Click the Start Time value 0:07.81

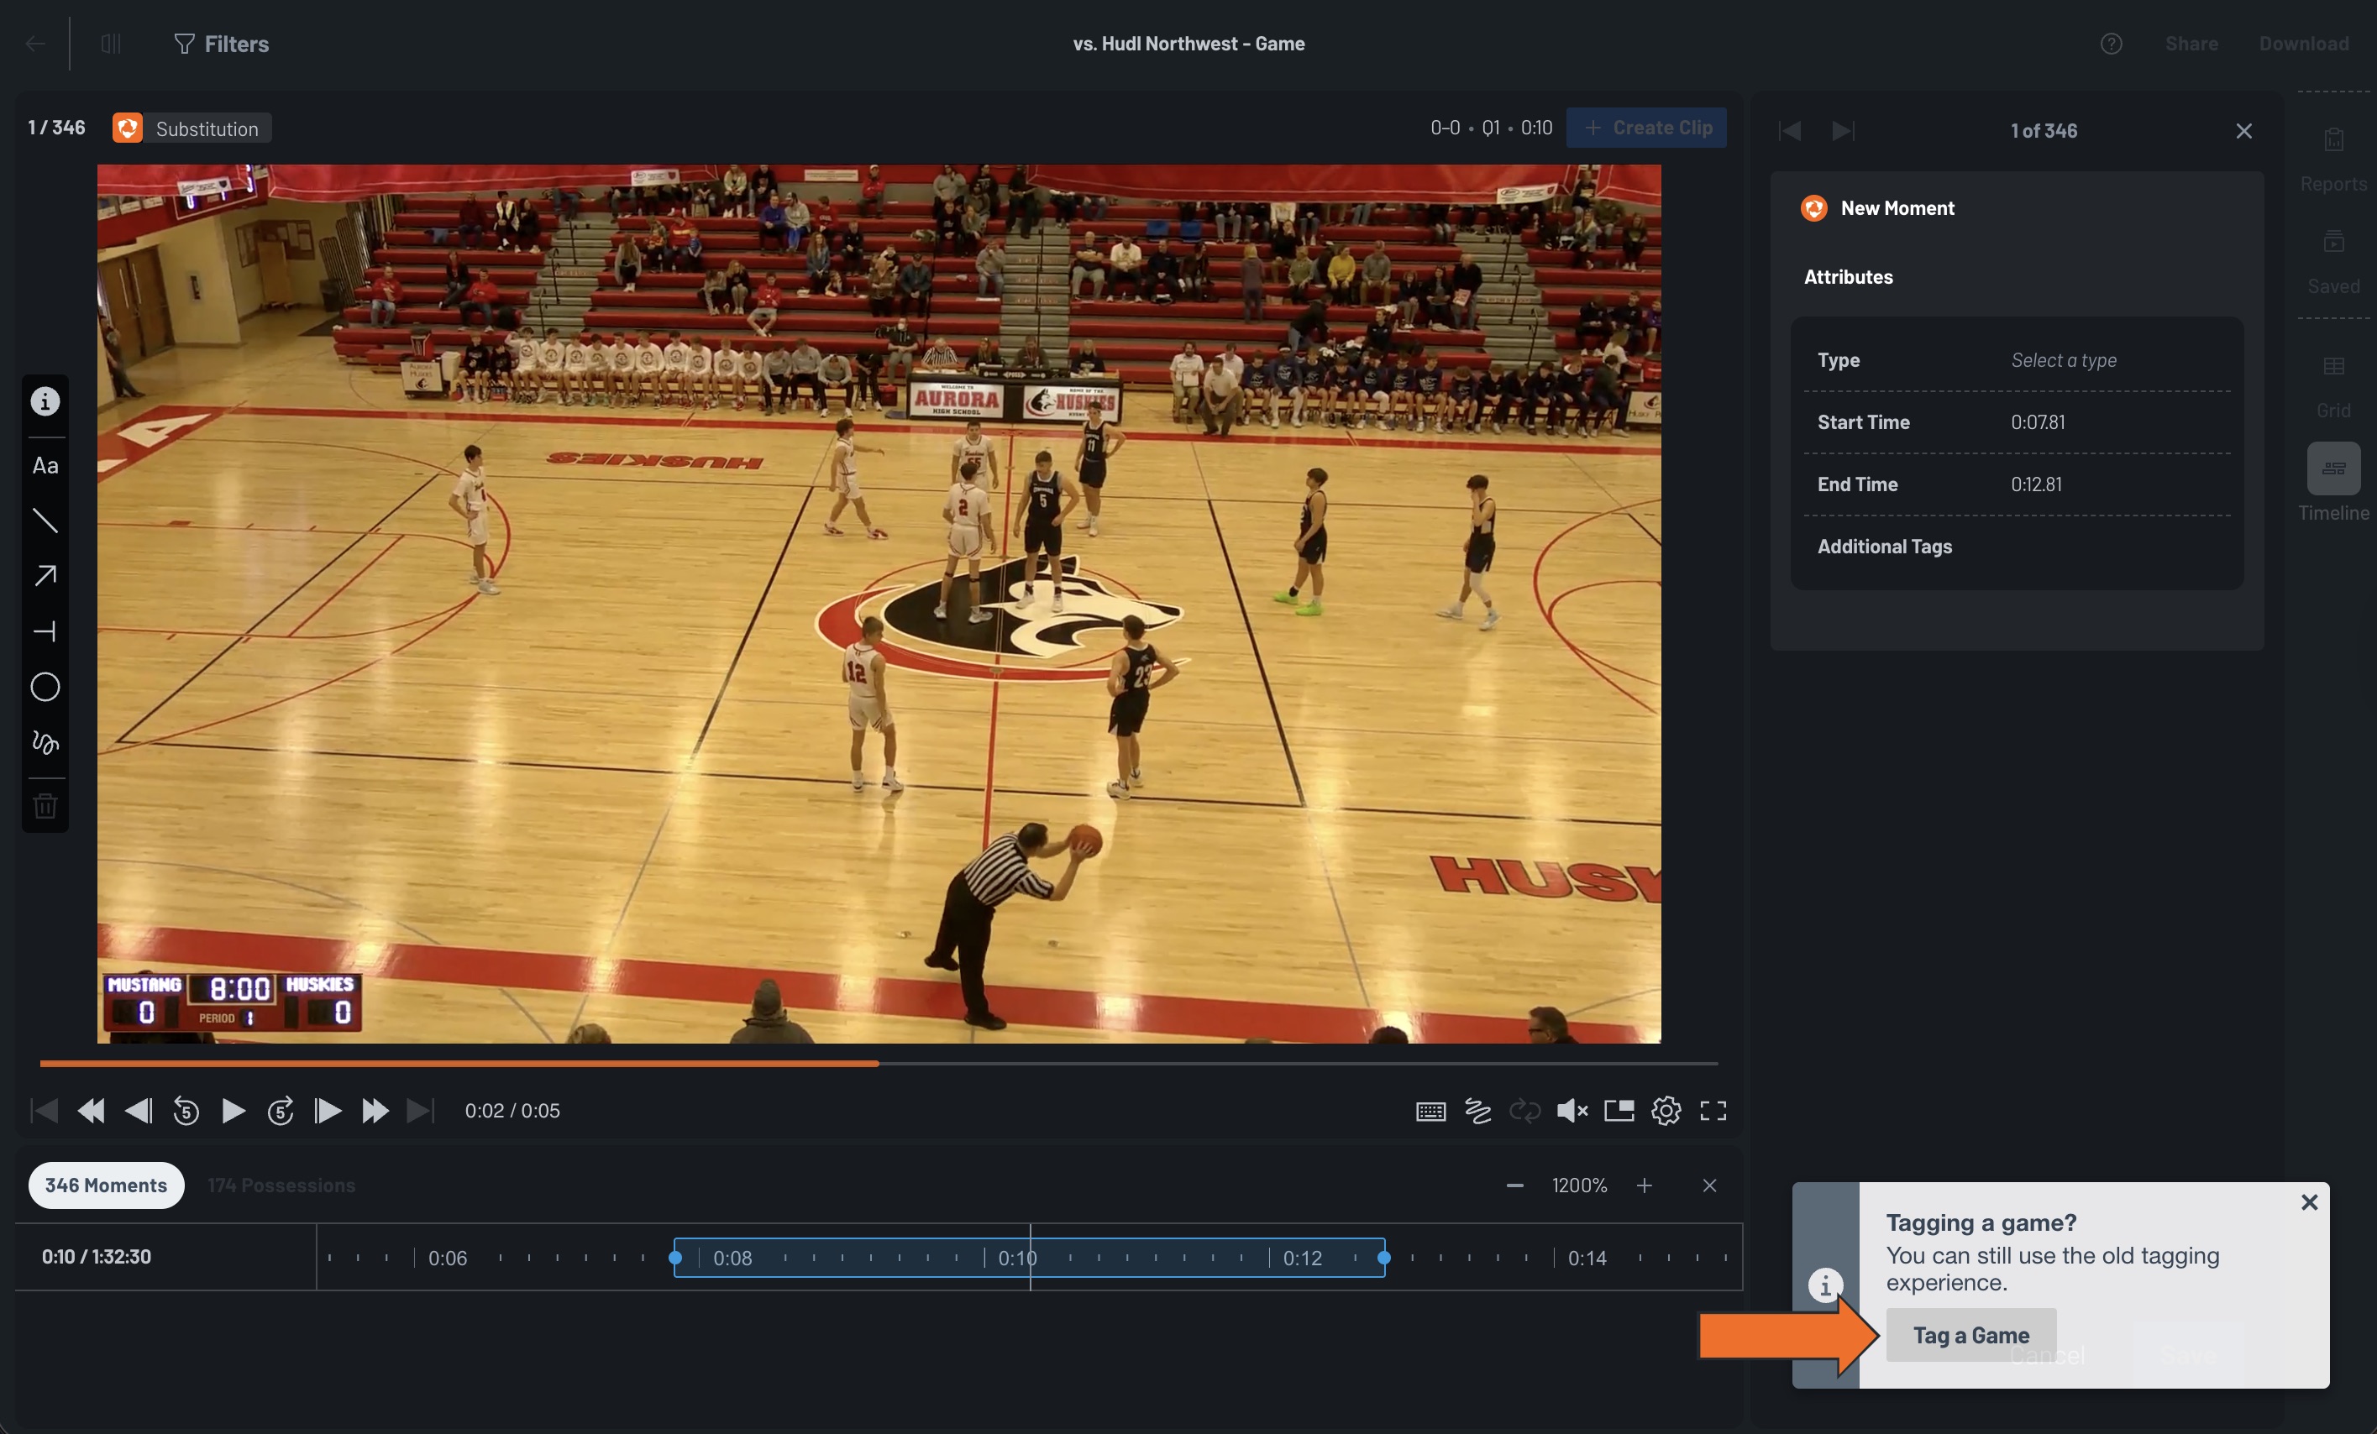click(2038, 422)
